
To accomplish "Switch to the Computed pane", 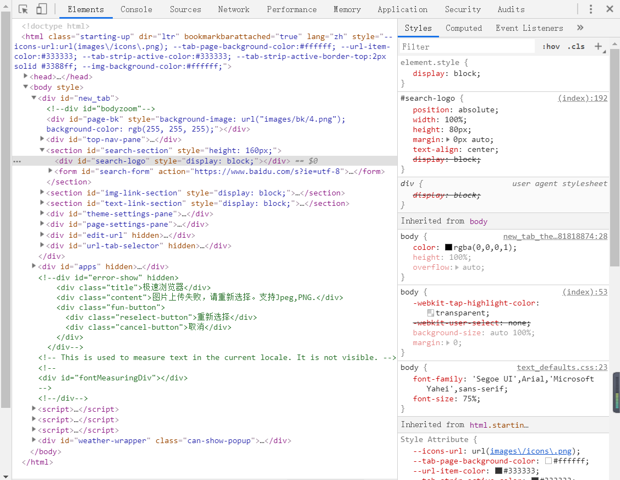I will 464,28.
